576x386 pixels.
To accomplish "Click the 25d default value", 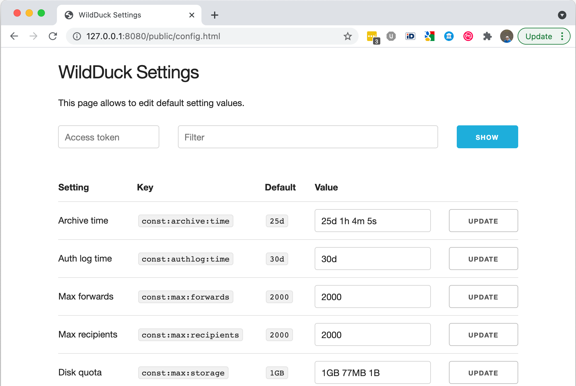I will point(277,221).
